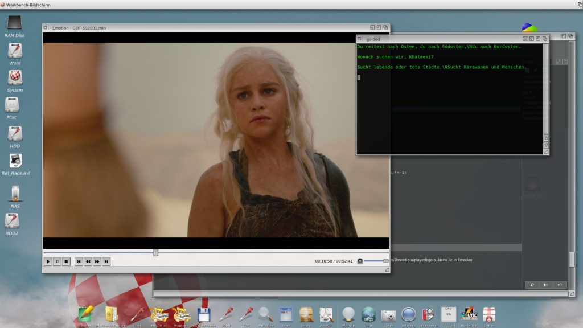Skip to the next track

[106, 261]
